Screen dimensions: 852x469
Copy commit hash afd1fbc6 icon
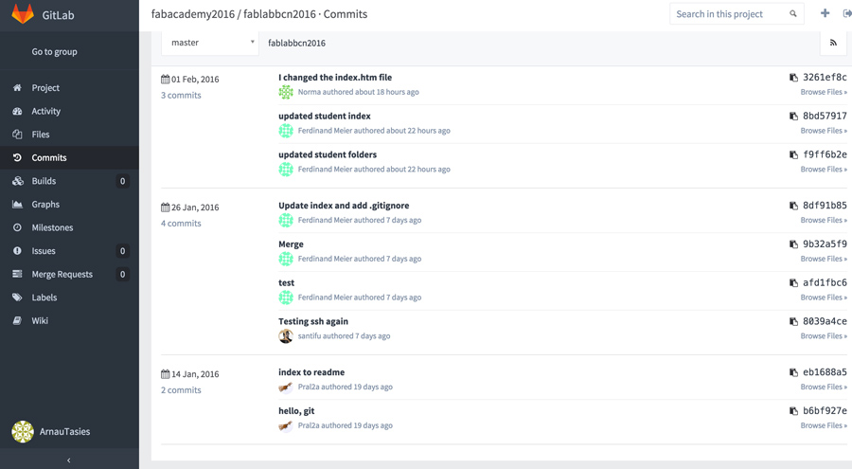[x=793, y=283]
